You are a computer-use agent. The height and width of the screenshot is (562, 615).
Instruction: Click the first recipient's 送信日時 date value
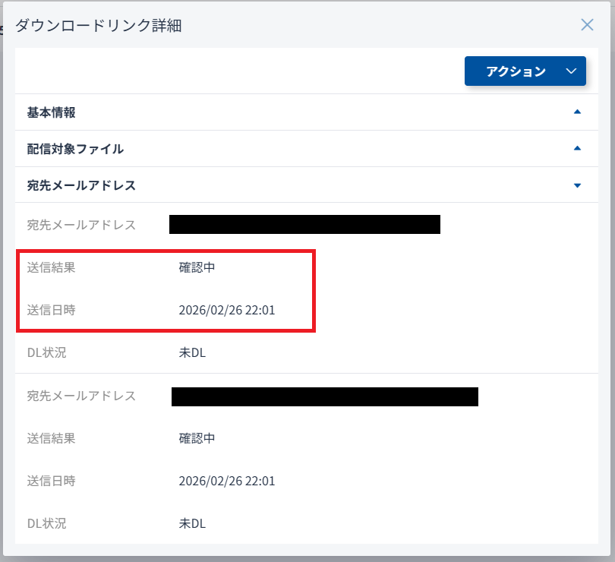point(226,310)
